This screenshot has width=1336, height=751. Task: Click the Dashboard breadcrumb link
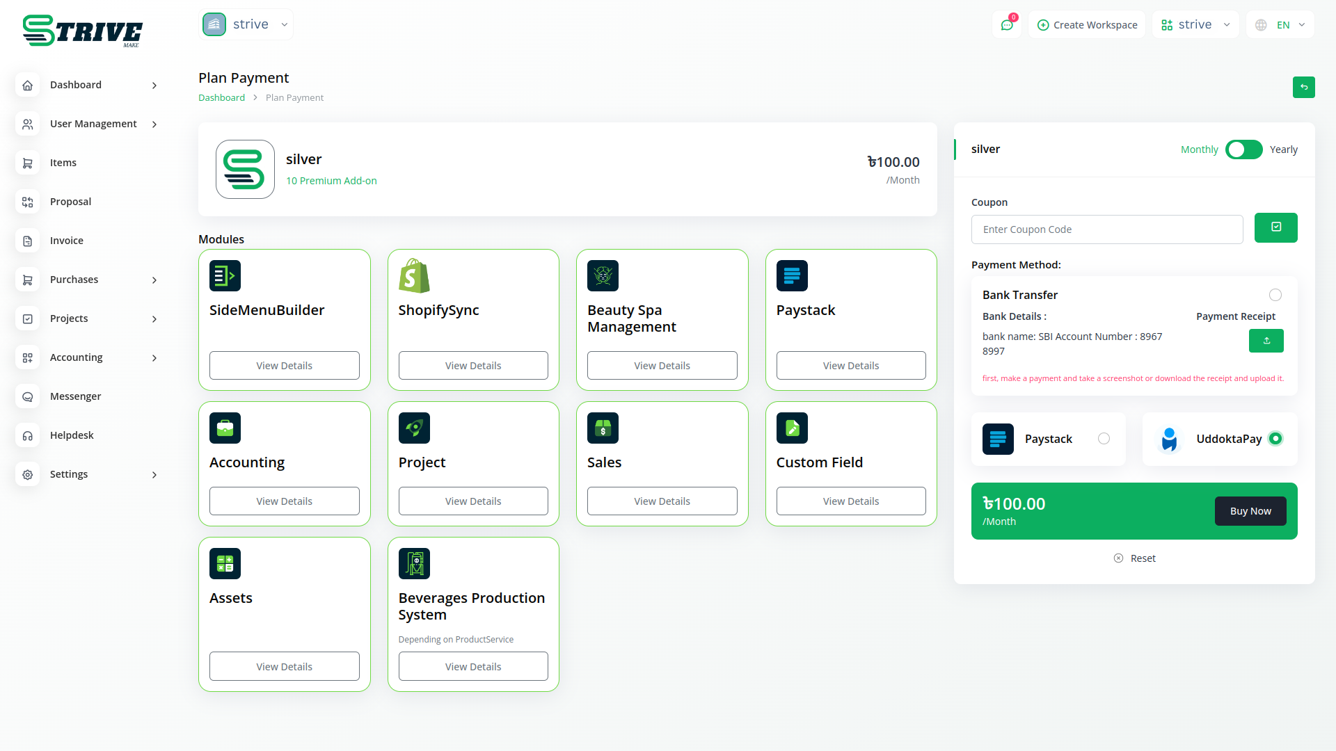click(x=221, y=97)
